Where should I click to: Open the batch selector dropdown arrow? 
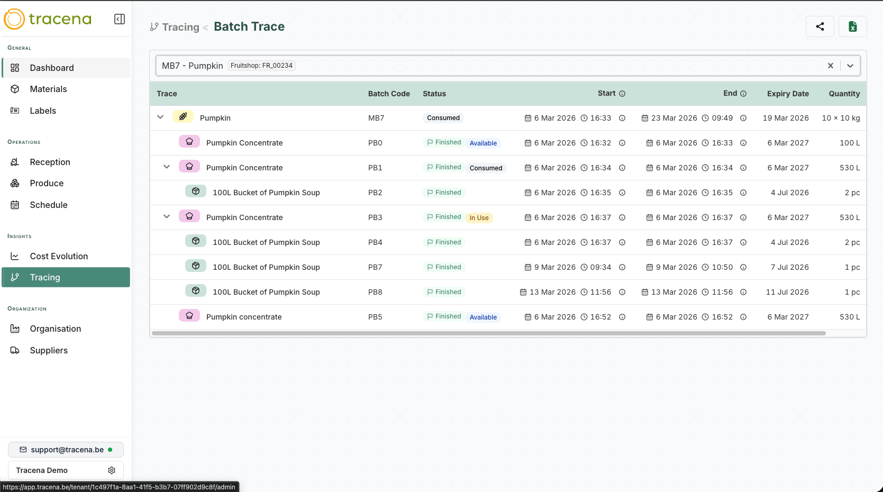coord(850,66)
